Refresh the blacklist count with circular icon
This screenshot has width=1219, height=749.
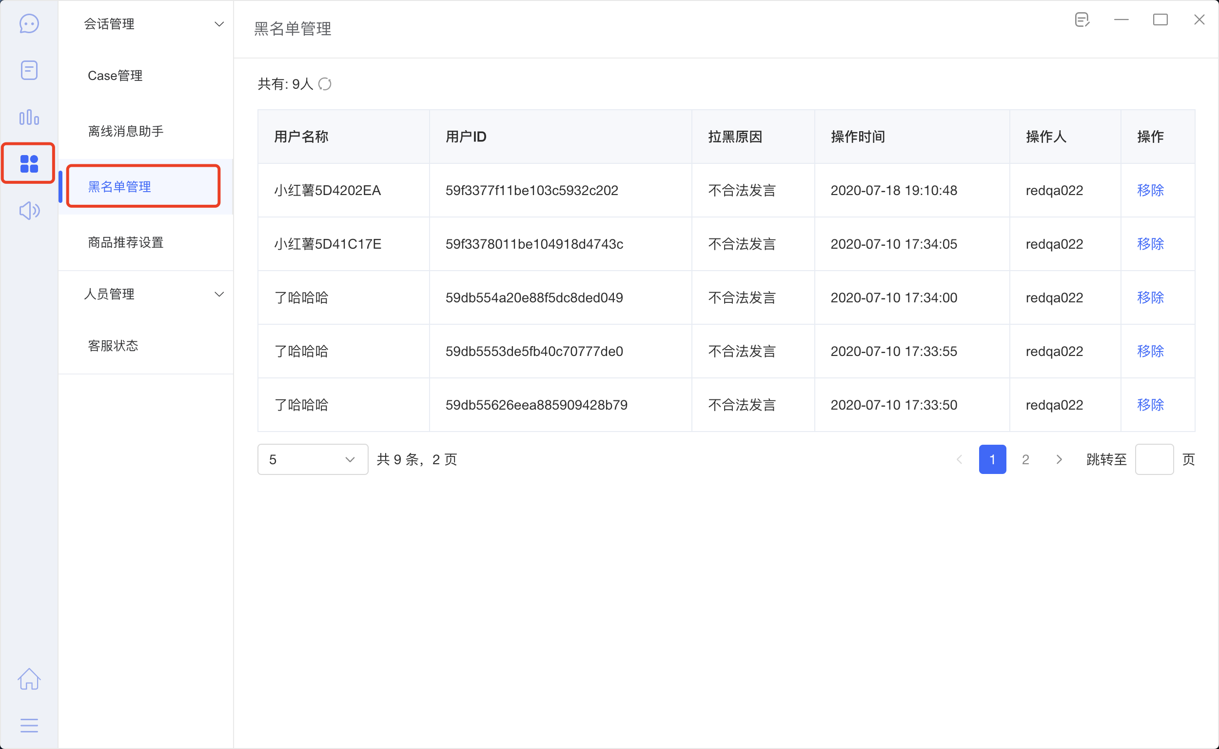325,84
